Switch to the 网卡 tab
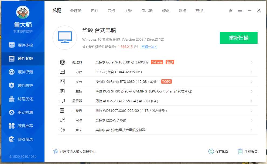Screen dimensions: 267x164 [183, 10]
